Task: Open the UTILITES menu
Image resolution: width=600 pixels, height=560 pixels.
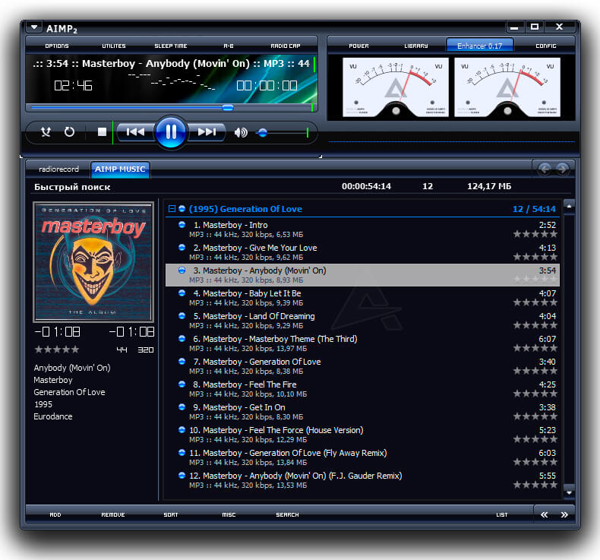Action: [x=114, y=46]
